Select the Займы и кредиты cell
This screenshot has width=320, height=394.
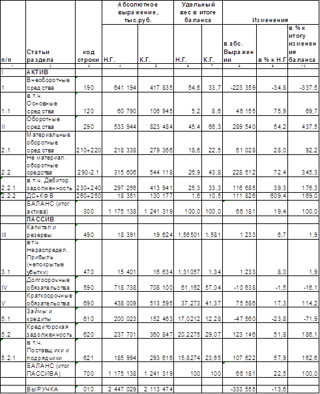[x=50, y=315]
